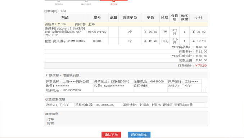This screenshot has height=138, width=244.
Task: Click the 型号 column header
Action: (x=97, y=17)
